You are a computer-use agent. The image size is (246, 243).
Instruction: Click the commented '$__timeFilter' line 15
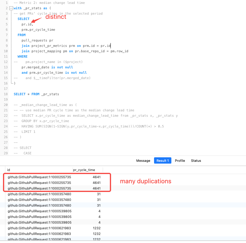point(52,78)
